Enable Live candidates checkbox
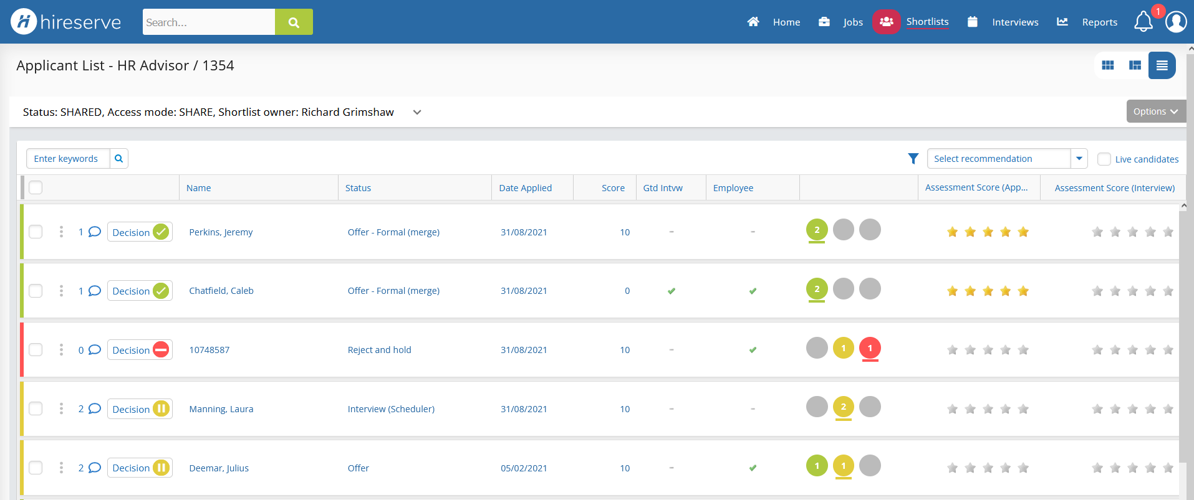 coord(1104,159)
